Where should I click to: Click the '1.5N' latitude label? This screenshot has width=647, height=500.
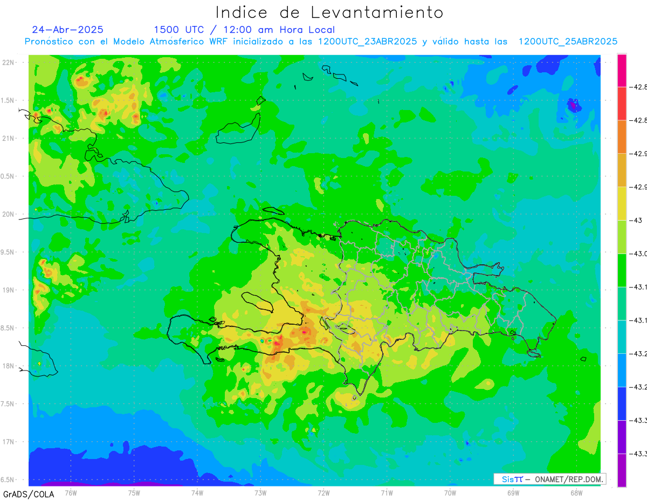click(8, 100)
